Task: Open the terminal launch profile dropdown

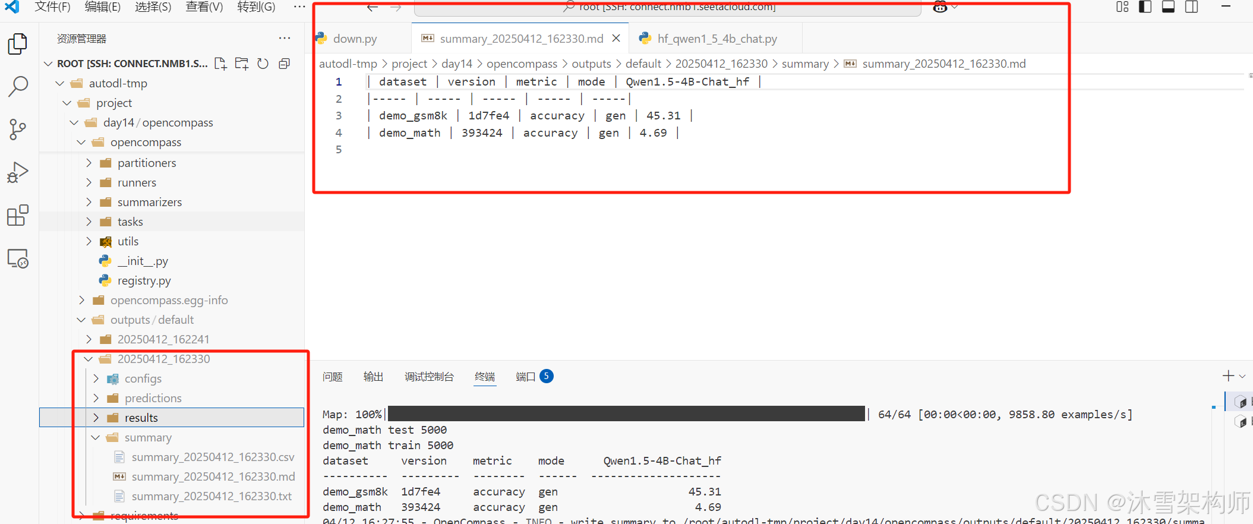Action: tap(1242, 376)
